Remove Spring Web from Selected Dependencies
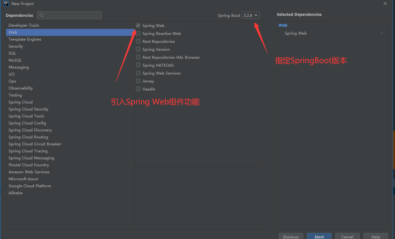Screen dimensions: 395x239 (x=381, y=33)
